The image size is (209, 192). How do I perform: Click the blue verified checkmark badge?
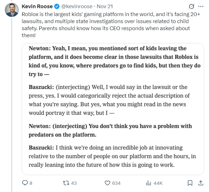click(56, 6)
